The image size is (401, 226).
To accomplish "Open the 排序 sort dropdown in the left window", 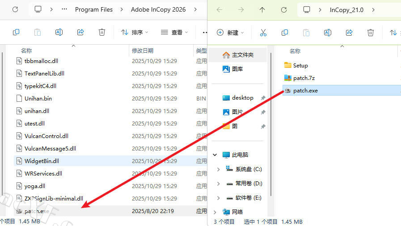I will [135, 32].
